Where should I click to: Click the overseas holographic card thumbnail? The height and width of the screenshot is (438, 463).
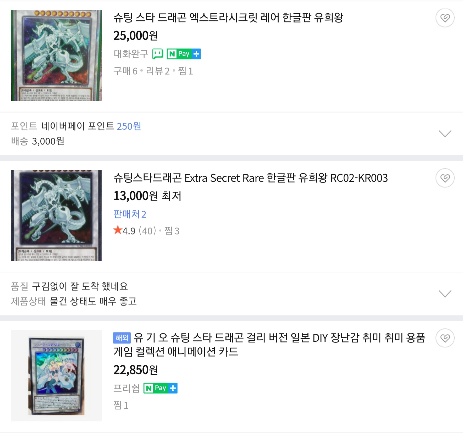coord(56,376)
